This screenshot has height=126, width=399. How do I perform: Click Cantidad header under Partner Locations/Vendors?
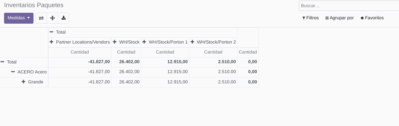pos(80,52)
